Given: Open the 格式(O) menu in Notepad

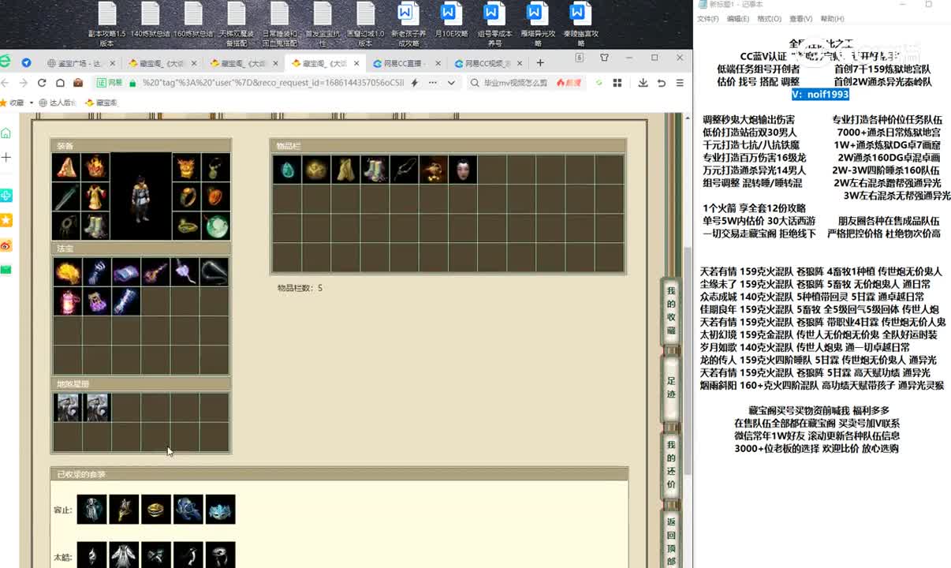Looking at the screenshot, I should click(769, 19).
